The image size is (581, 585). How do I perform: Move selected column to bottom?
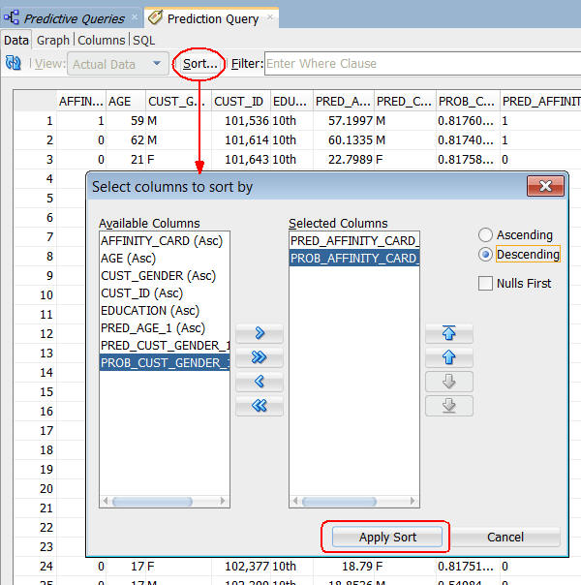[x=448, y=406]
